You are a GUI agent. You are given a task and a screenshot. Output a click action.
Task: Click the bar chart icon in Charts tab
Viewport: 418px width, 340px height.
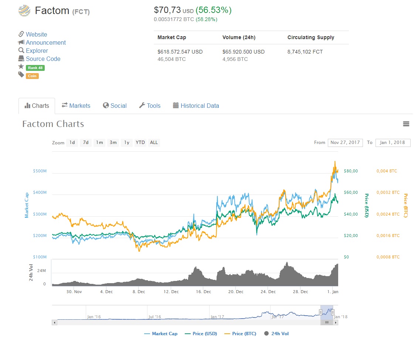27,106
